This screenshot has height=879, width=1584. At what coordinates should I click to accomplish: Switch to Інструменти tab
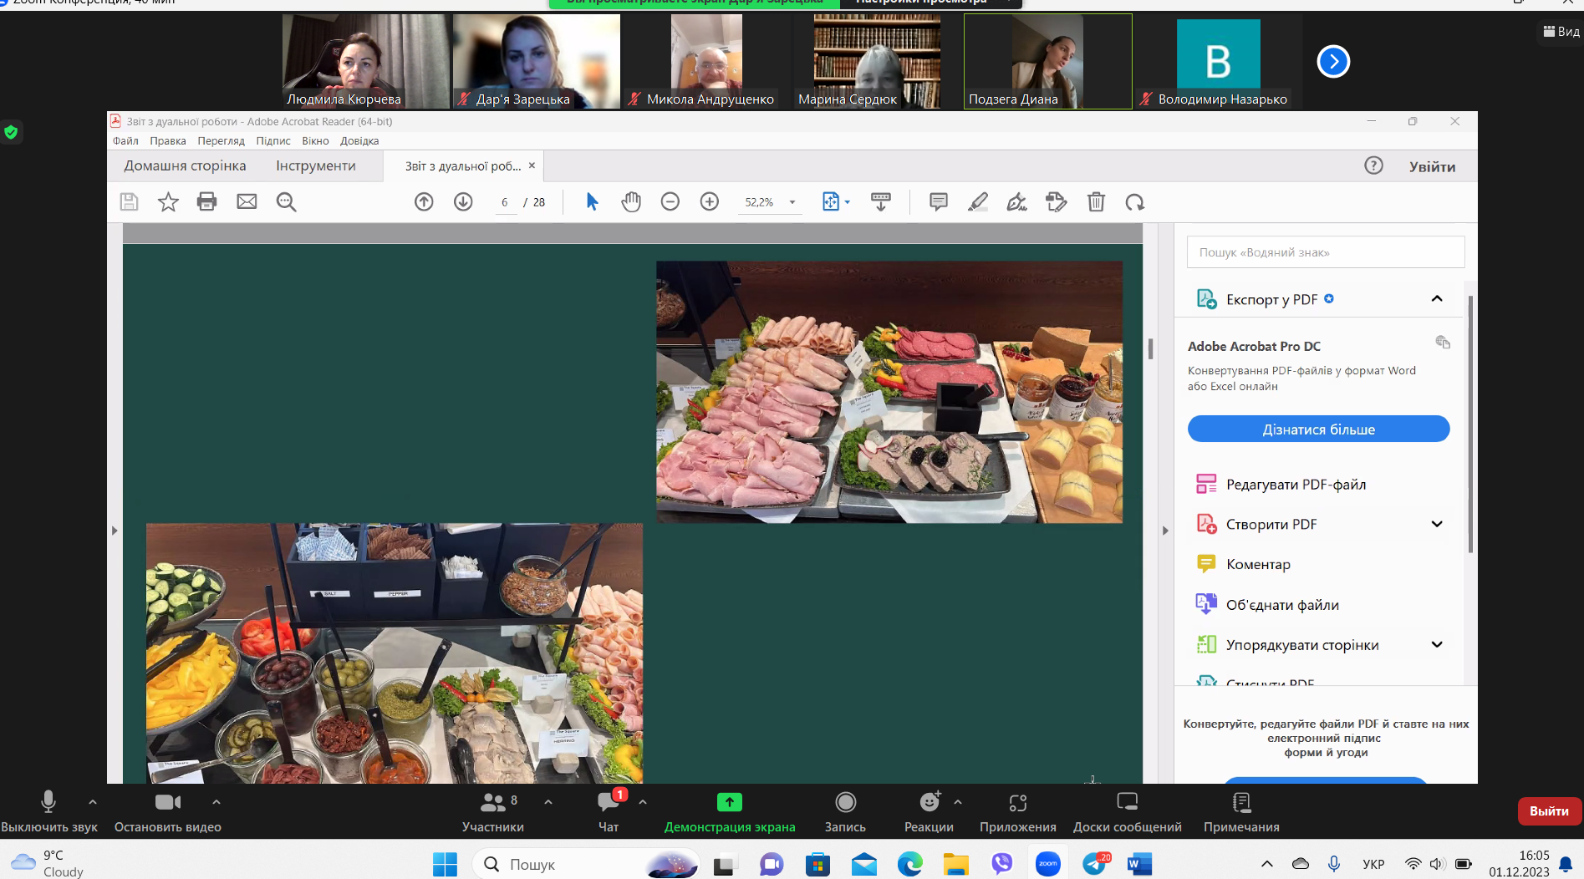click(316, 165)
